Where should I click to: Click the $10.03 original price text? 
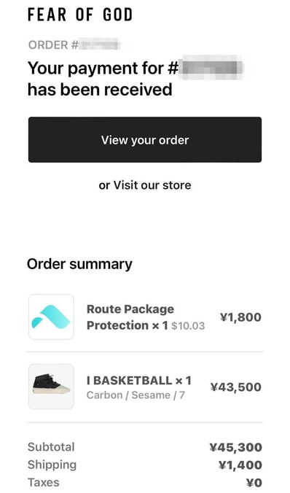click(x=188, y=326)
